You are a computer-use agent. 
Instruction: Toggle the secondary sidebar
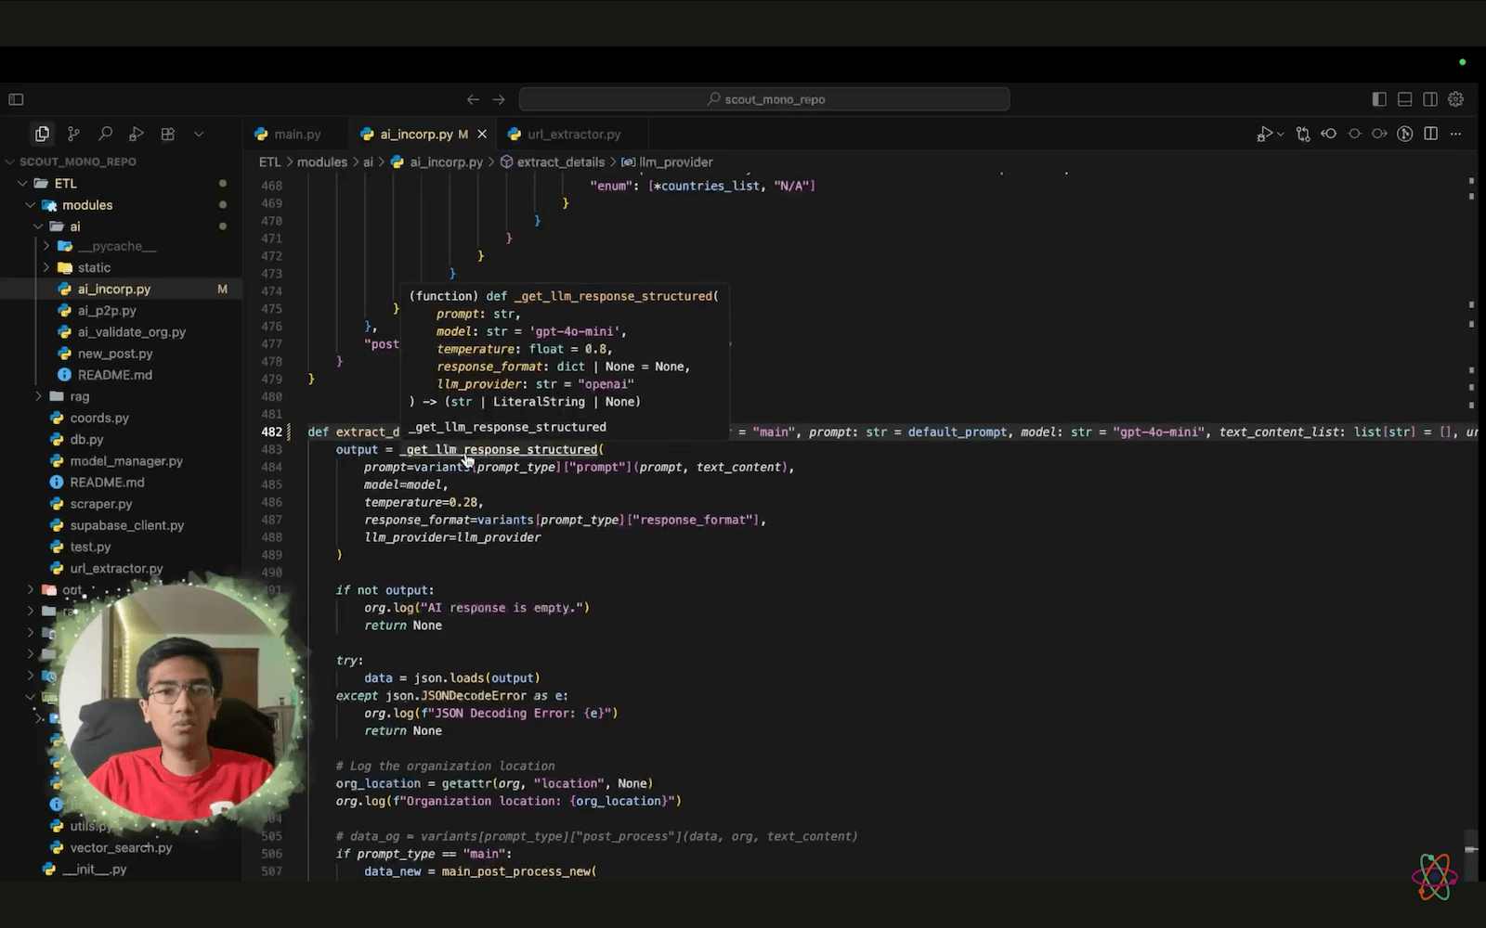[1429, 99]
